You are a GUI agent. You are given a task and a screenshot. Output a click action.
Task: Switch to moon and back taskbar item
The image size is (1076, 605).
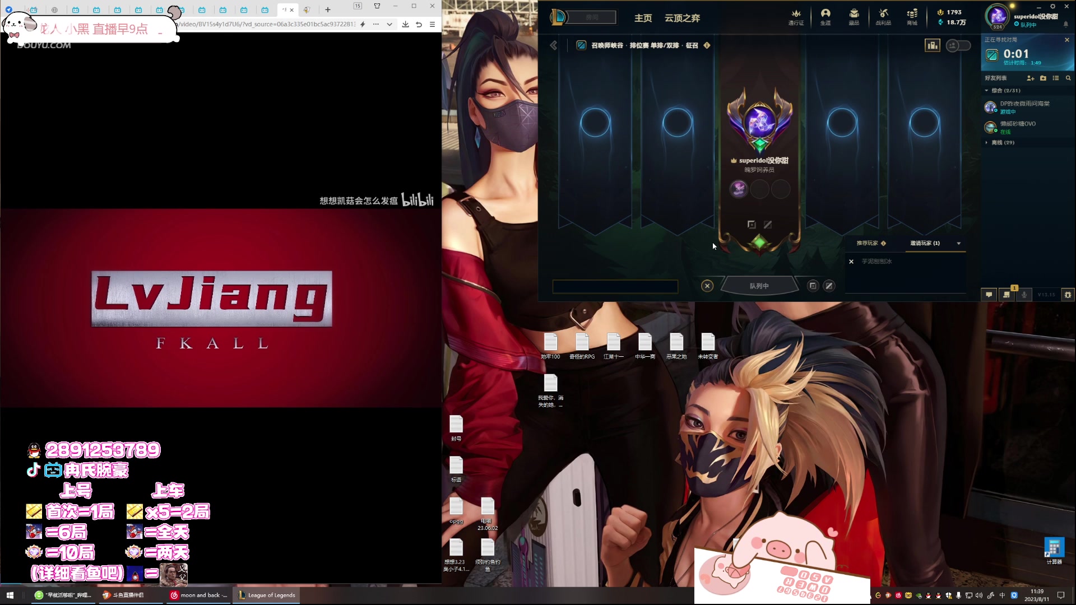[x=198, y=595]
